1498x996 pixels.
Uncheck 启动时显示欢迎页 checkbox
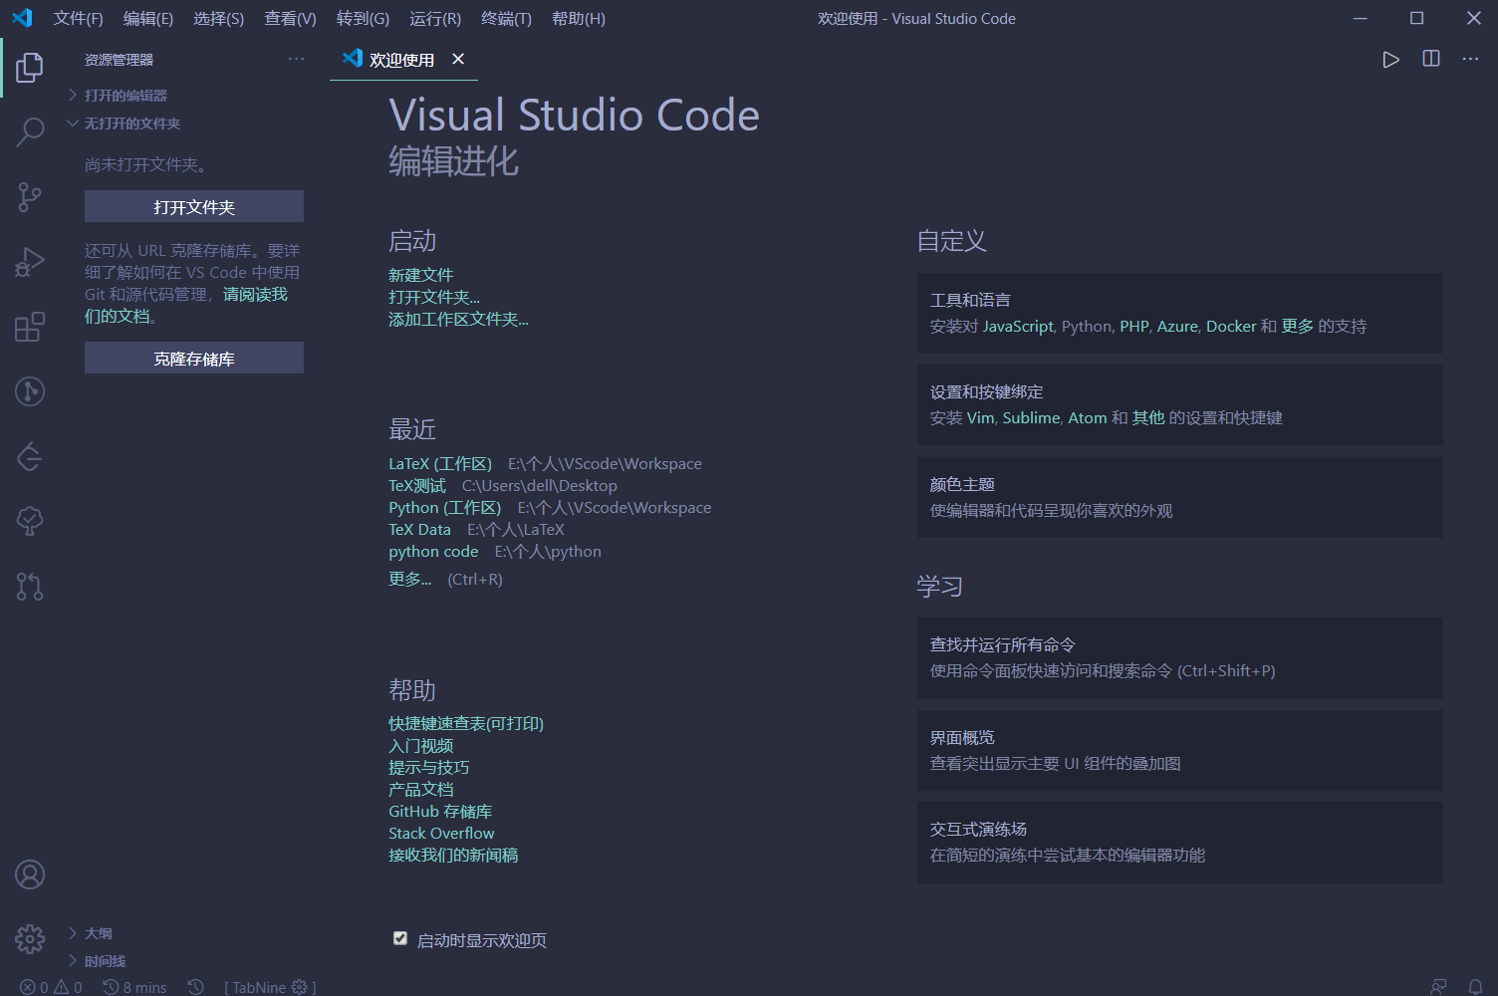400,938
